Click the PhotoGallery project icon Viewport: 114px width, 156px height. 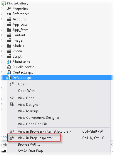tap(3, 4)
